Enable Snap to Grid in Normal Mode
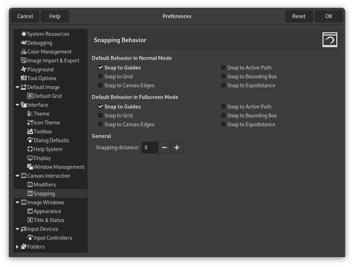The height and width of the screenshot is (267, 354). point(100,76)
